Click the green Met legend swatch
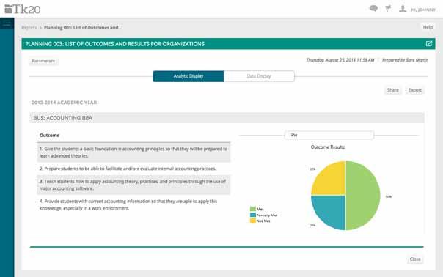443x277 pixels. (x=253, y=209)
